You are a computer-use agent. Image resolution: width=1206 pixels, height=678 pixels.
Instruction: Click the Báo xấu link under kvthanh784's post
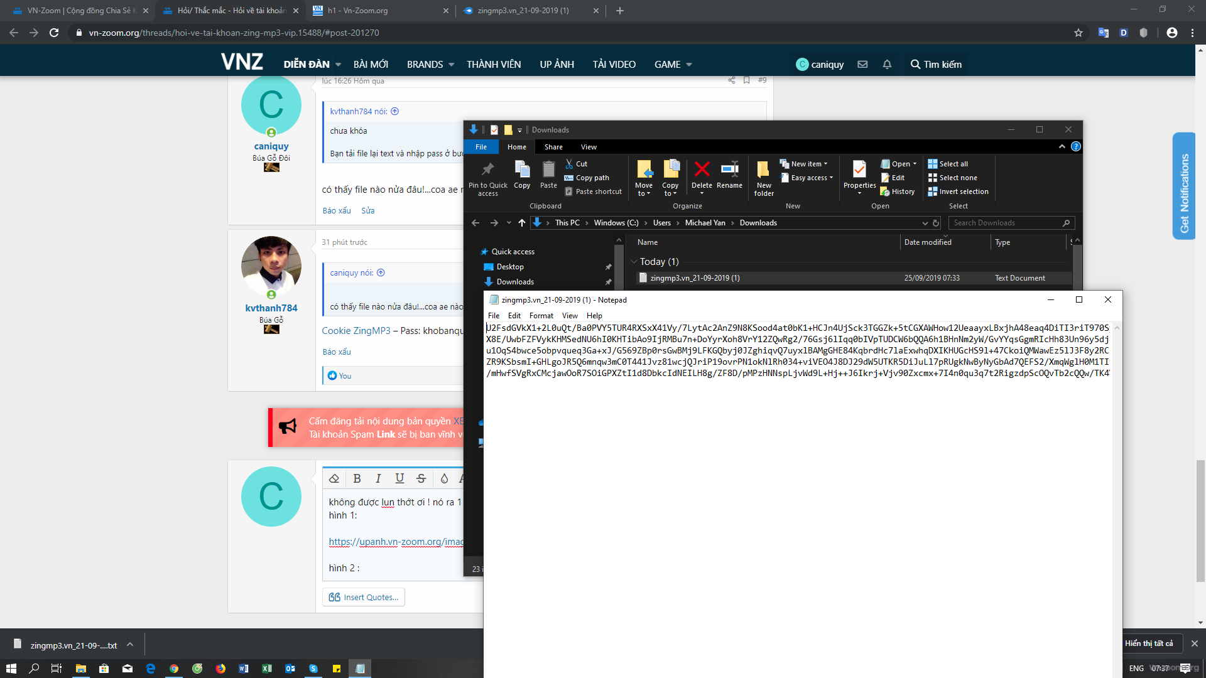point(337,352)
